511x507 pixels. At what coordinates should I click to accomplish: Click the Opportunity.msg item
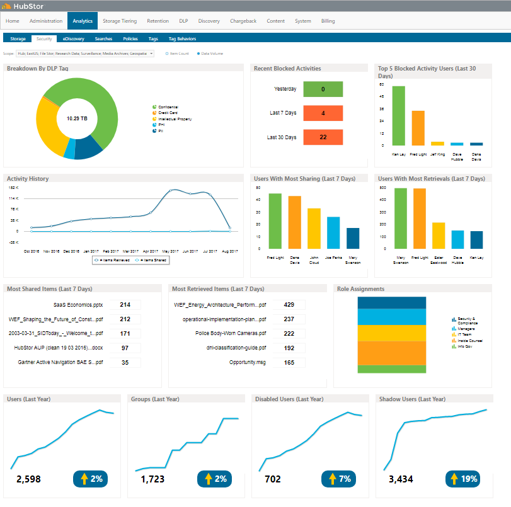(x=248, y=362)
